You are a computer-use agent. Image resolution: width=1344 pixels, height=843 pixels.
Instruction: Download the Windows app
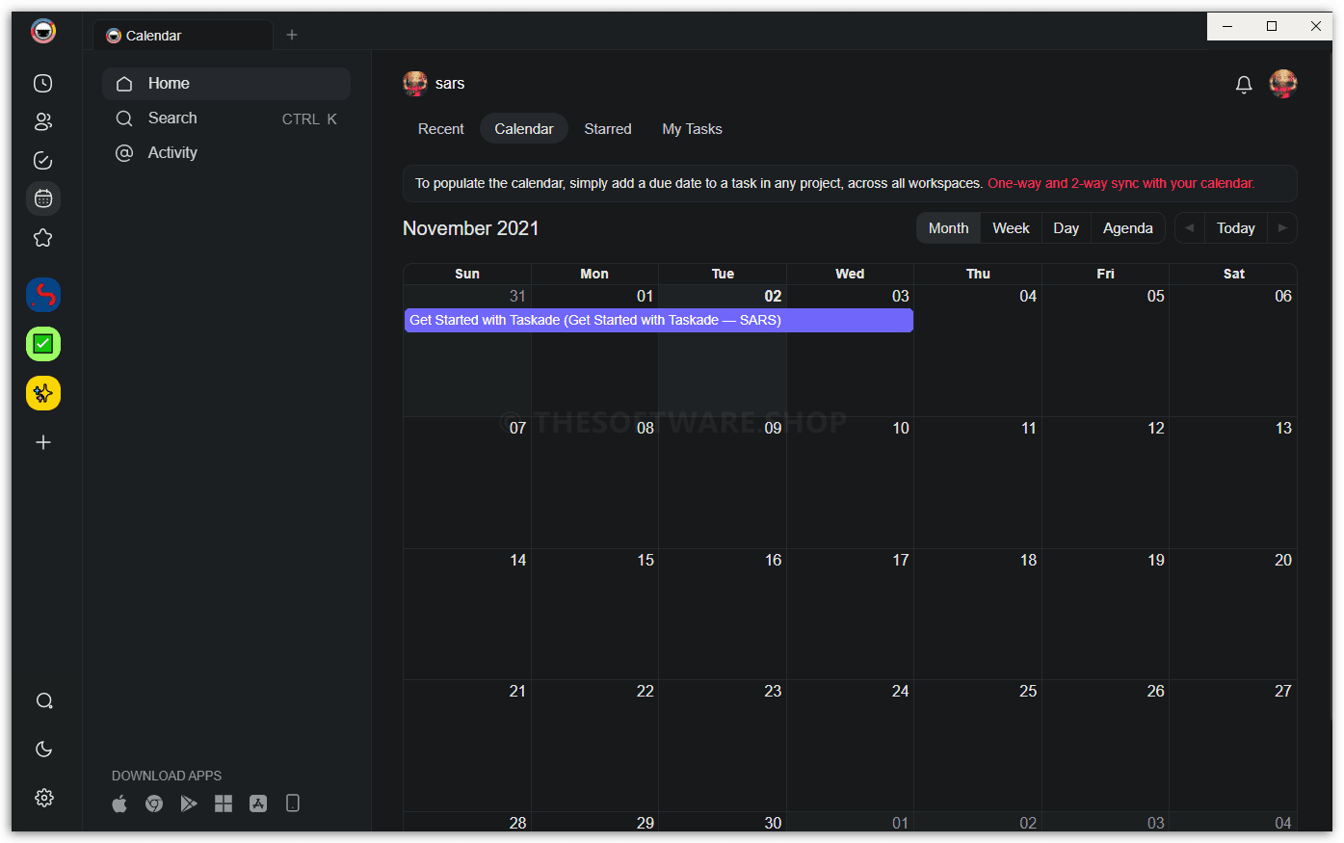224,803
